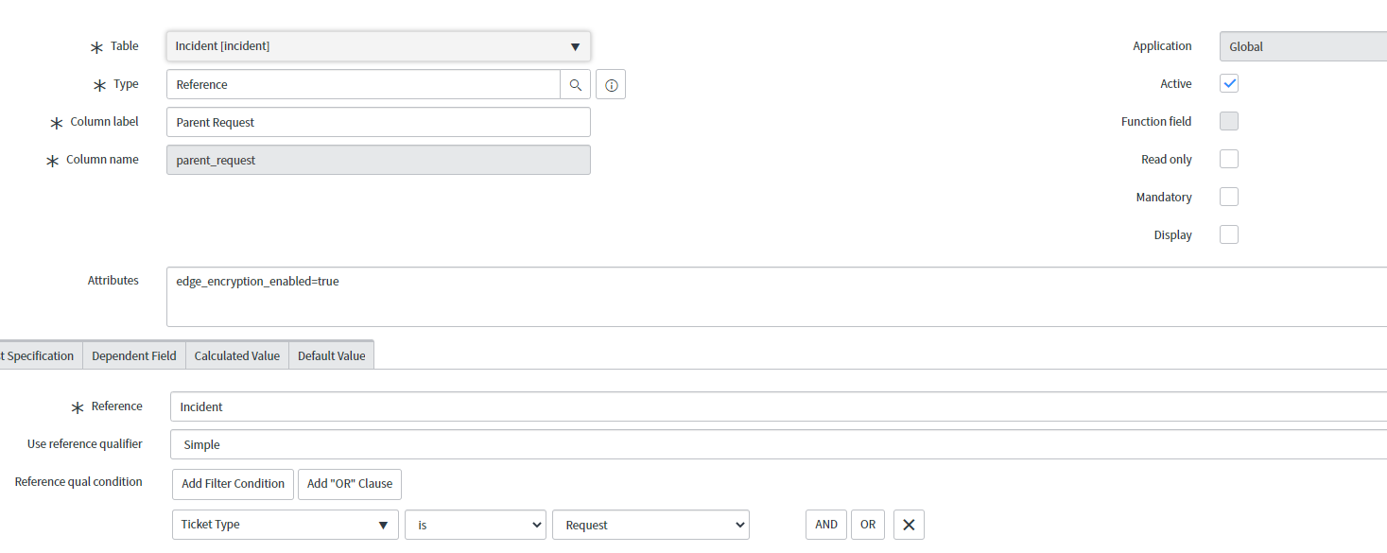Open the Type reference lookup search icon
The height and width of the screenshot is (553, 1387).
pyautogui.click(x=575, y=84)
